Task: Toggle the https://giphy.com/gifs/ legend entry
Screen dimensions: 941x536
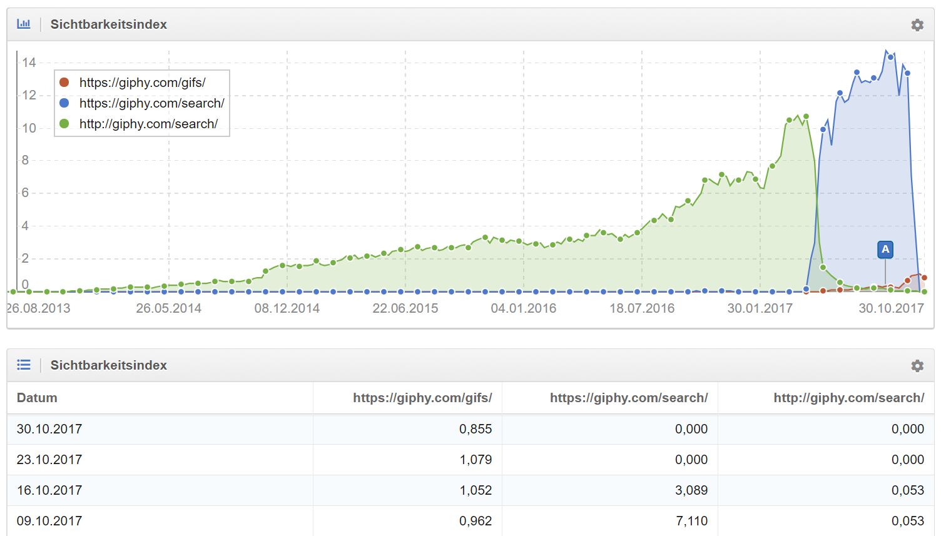Action: click(x=142, y=83)
